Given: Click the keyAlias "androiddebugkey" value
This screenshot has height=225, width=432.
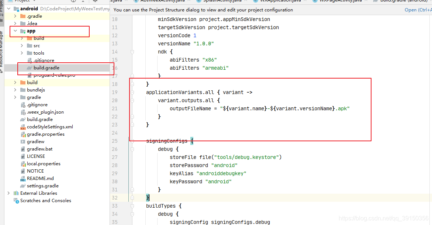Looking at the screenshot, I should point(221,173).
